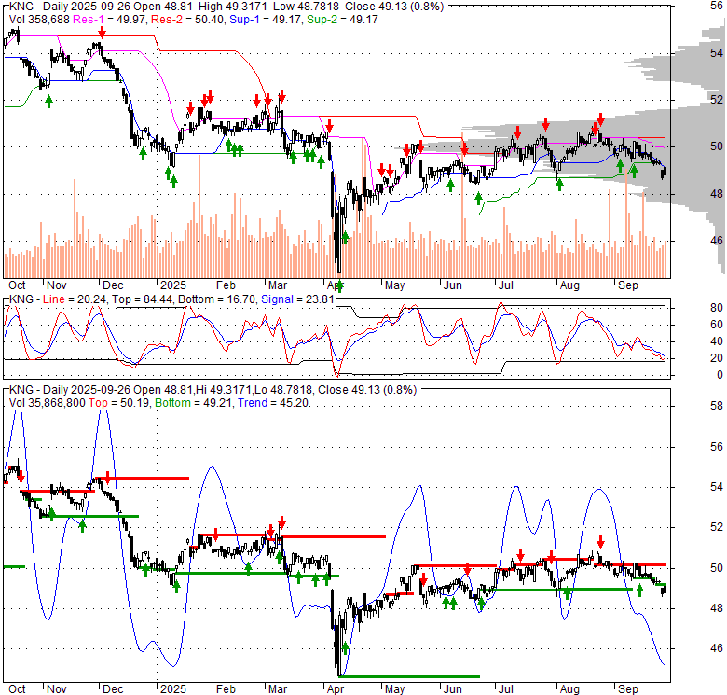Select 'Line = 20.24' in the oscillator legend
The width and height of the screenshot is (727, 695).
[x=75, y=299]
